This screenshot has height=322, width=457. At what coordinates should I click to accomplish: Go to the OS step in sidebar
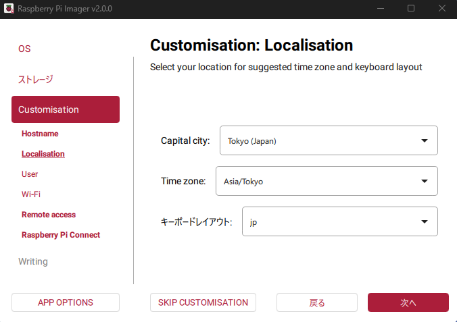click(24, 49)
